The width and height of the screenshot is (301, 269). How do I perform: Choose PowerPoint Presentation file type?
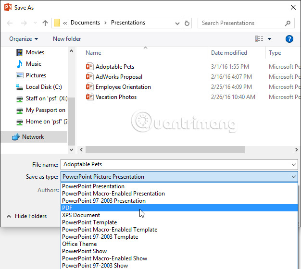coord(179,186)
